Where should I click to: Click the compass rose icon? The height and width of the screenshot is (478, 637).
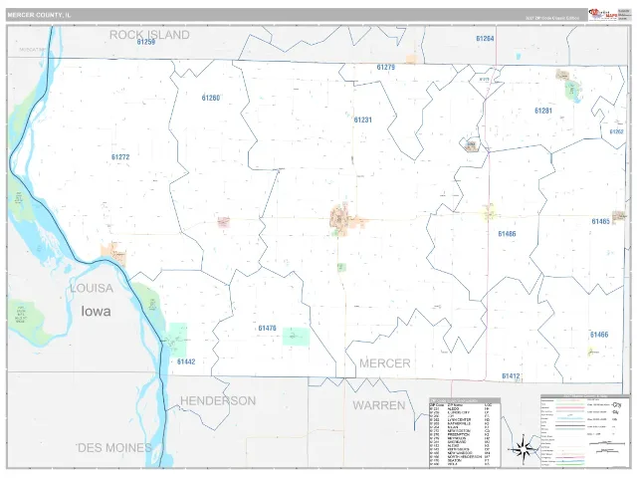tap(524, 449)
